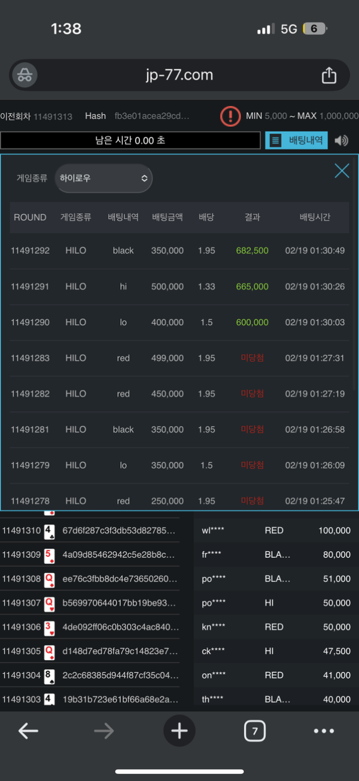The height and width of the screenshot is (781, 359).
Task: Tap the red exclamation warning icon
Action: [x=230, y=116]
